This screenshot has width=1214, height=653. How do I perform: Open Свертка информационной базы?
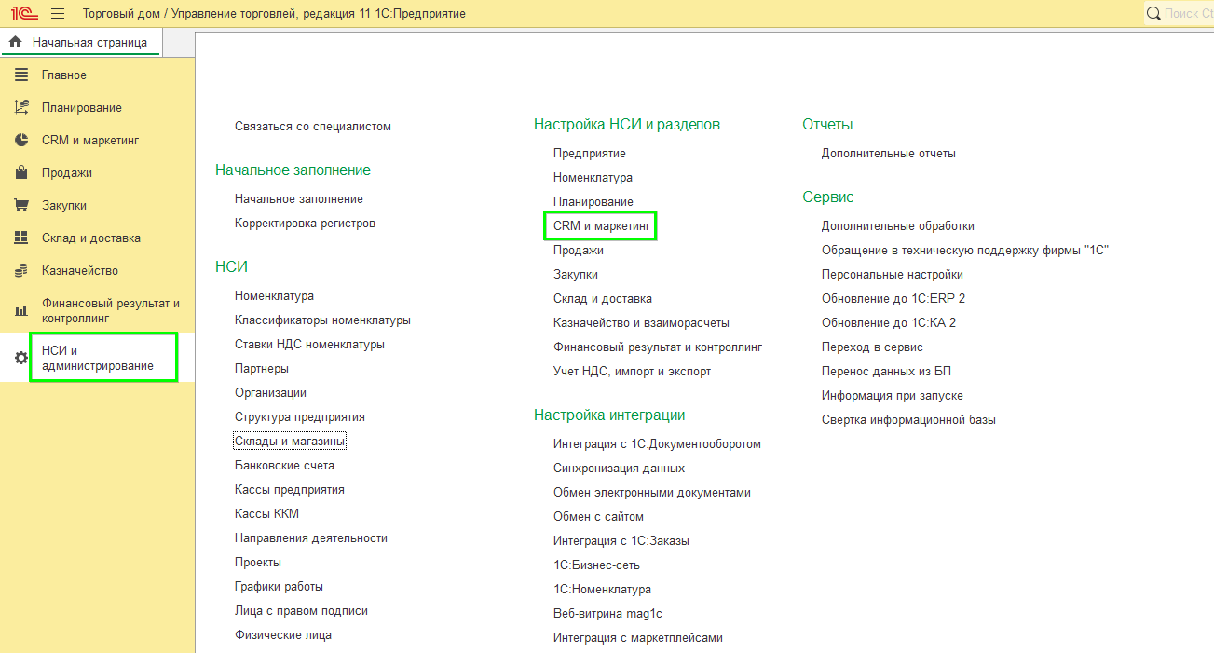[908, 419]
